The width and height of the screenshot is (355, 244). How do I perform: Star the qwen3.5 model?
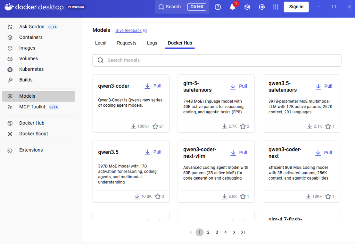click(x=158, y=197)
